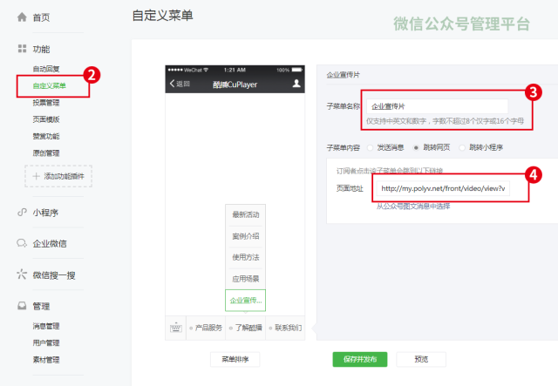Click the 微信搜一搜 star icon
The width and height of the screenshot is (558, 386).
[x=22, y=274]
